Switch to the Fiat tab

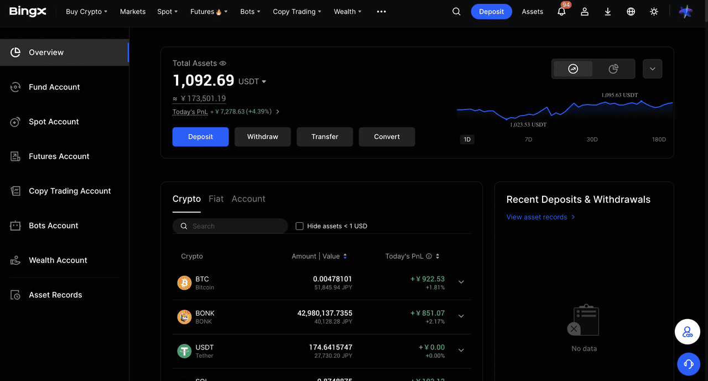[x=216, y=199]
